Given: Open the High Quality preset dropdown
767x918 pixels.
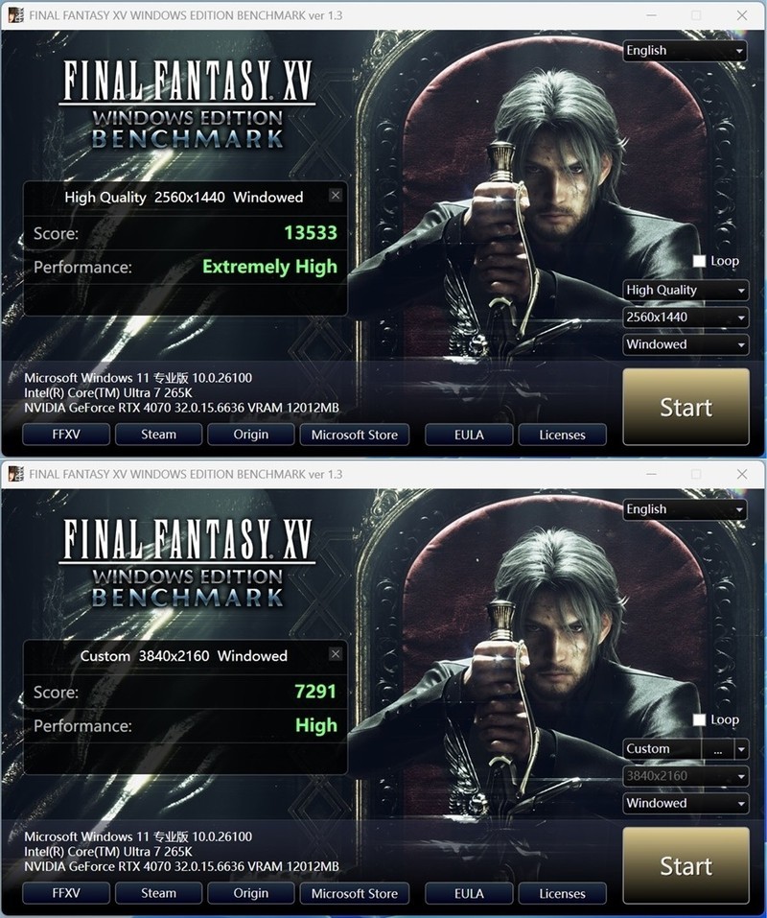Looking at the screenshot, I should (x=686, y=290).
